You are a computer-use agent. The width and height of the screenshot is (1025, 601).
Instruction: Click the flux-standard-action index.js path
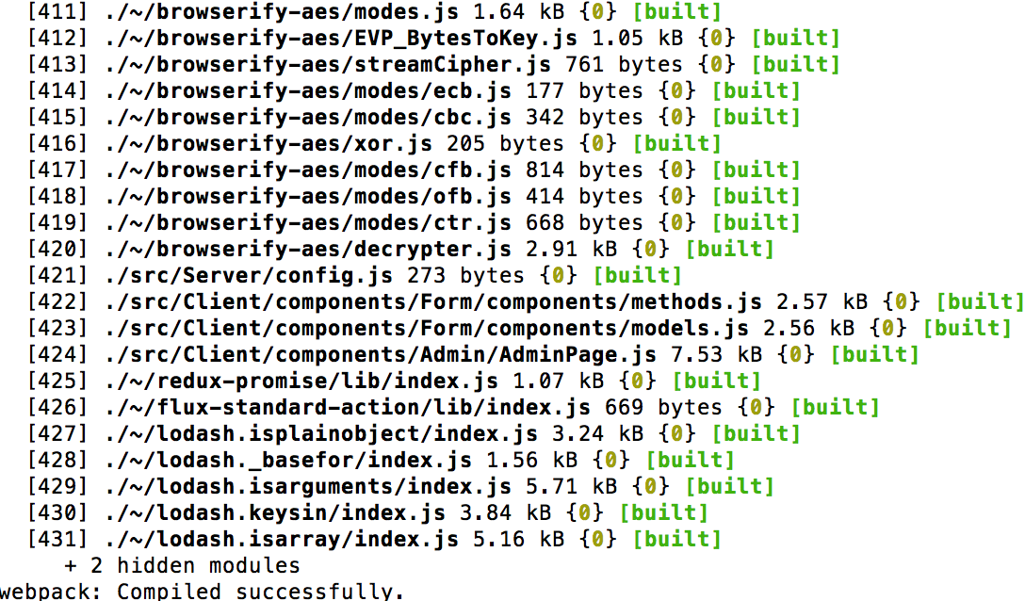pyautogui.click(x=347, y=408)
